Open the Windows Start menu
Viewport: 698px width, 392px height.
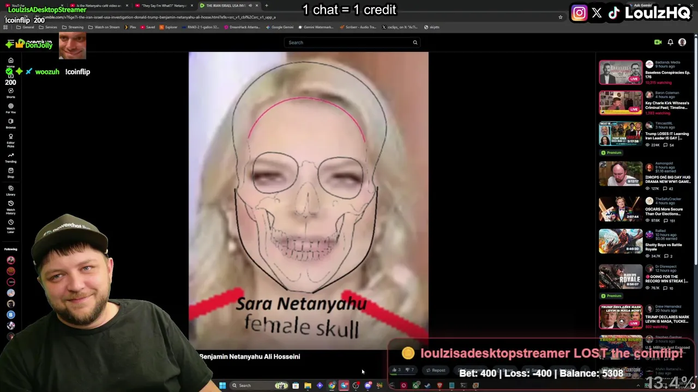pyautogui.click(x=222, y=385)
